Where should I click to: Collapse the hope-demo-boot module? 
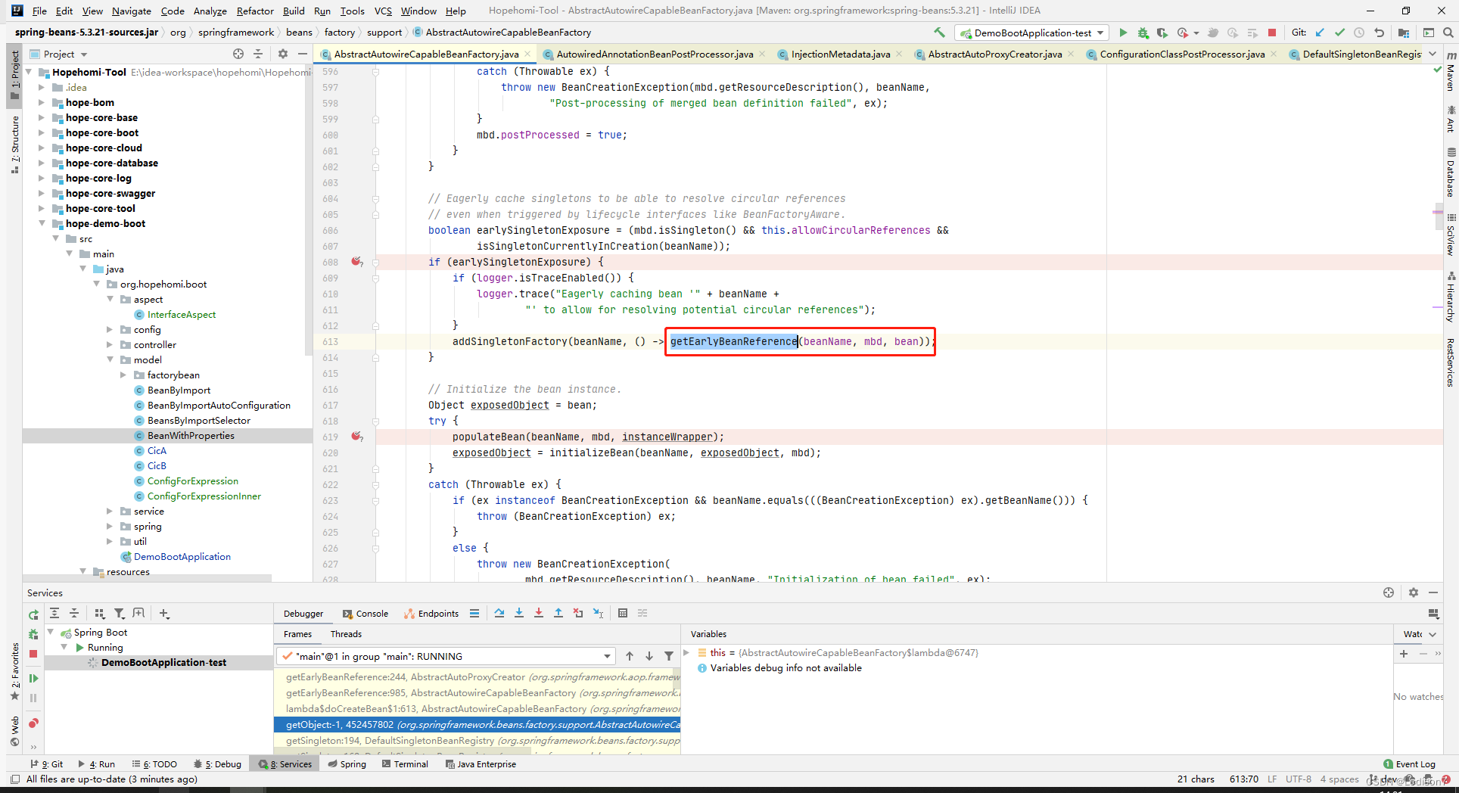click(x=42, y=223)
